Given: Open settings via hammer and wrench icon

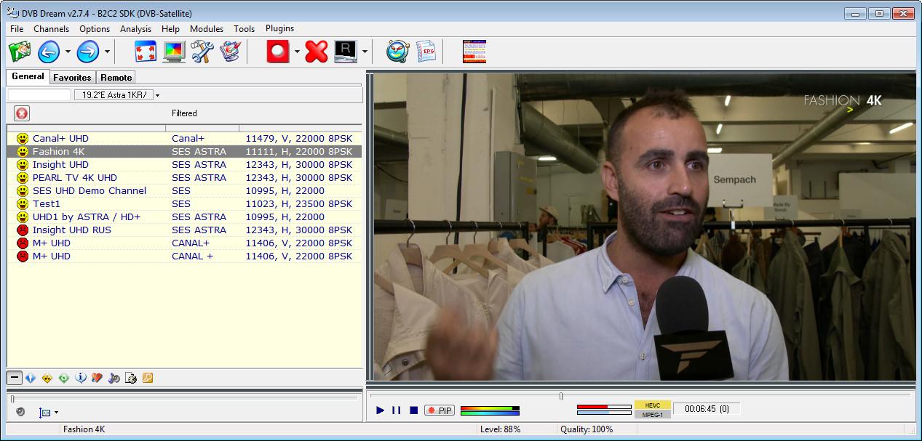Looking at the screenshot, I should (x=201, y=52).
